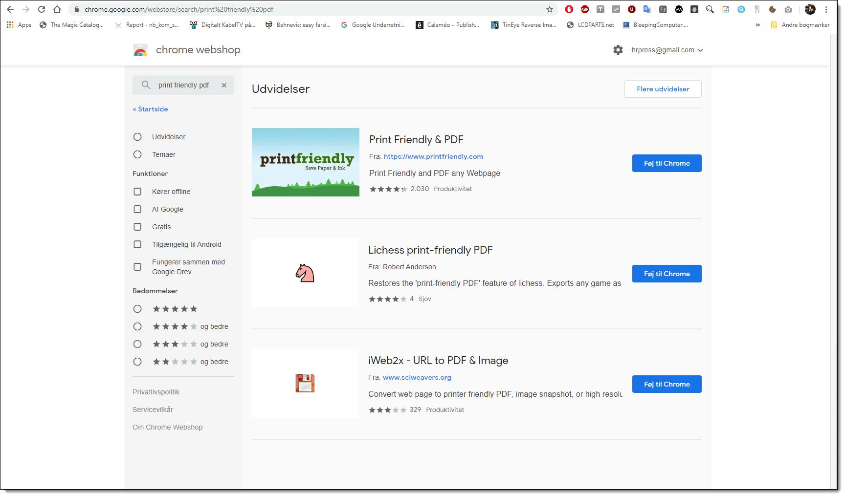Open the red stop-hand adblock extension
This screenshot has width=845, height=497.
pyautogui.click(x=569, y=9)
